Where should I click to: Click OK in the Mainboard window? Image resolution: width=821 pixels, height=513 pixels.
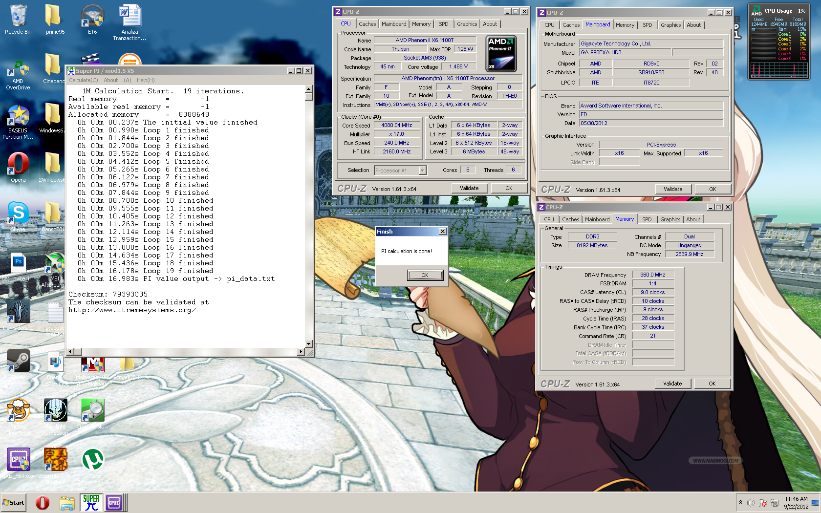pos(713,189)
